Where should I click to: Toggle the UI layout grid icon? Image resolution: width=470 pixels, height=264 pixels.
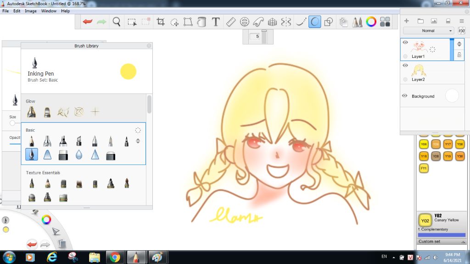pos(385,22)
